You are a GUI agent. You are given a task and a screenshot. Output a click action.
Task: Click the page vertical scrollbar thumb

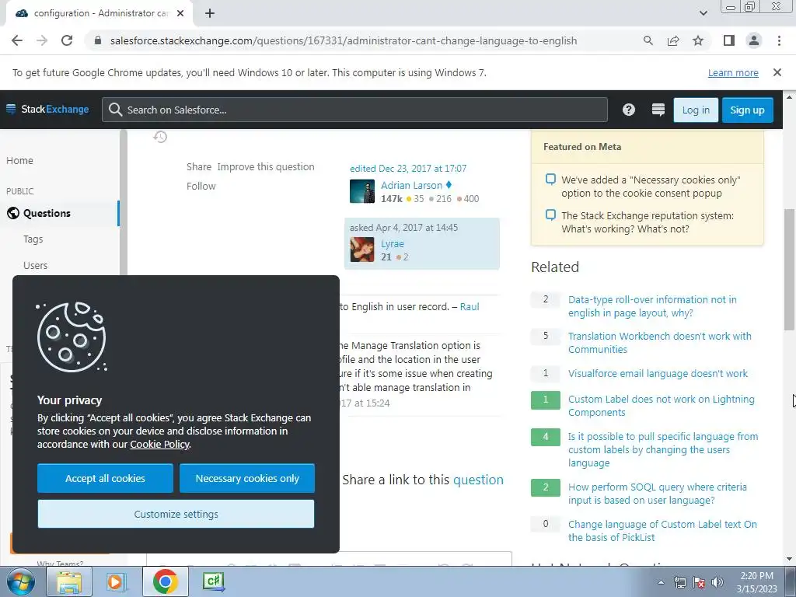coord(789,269)
